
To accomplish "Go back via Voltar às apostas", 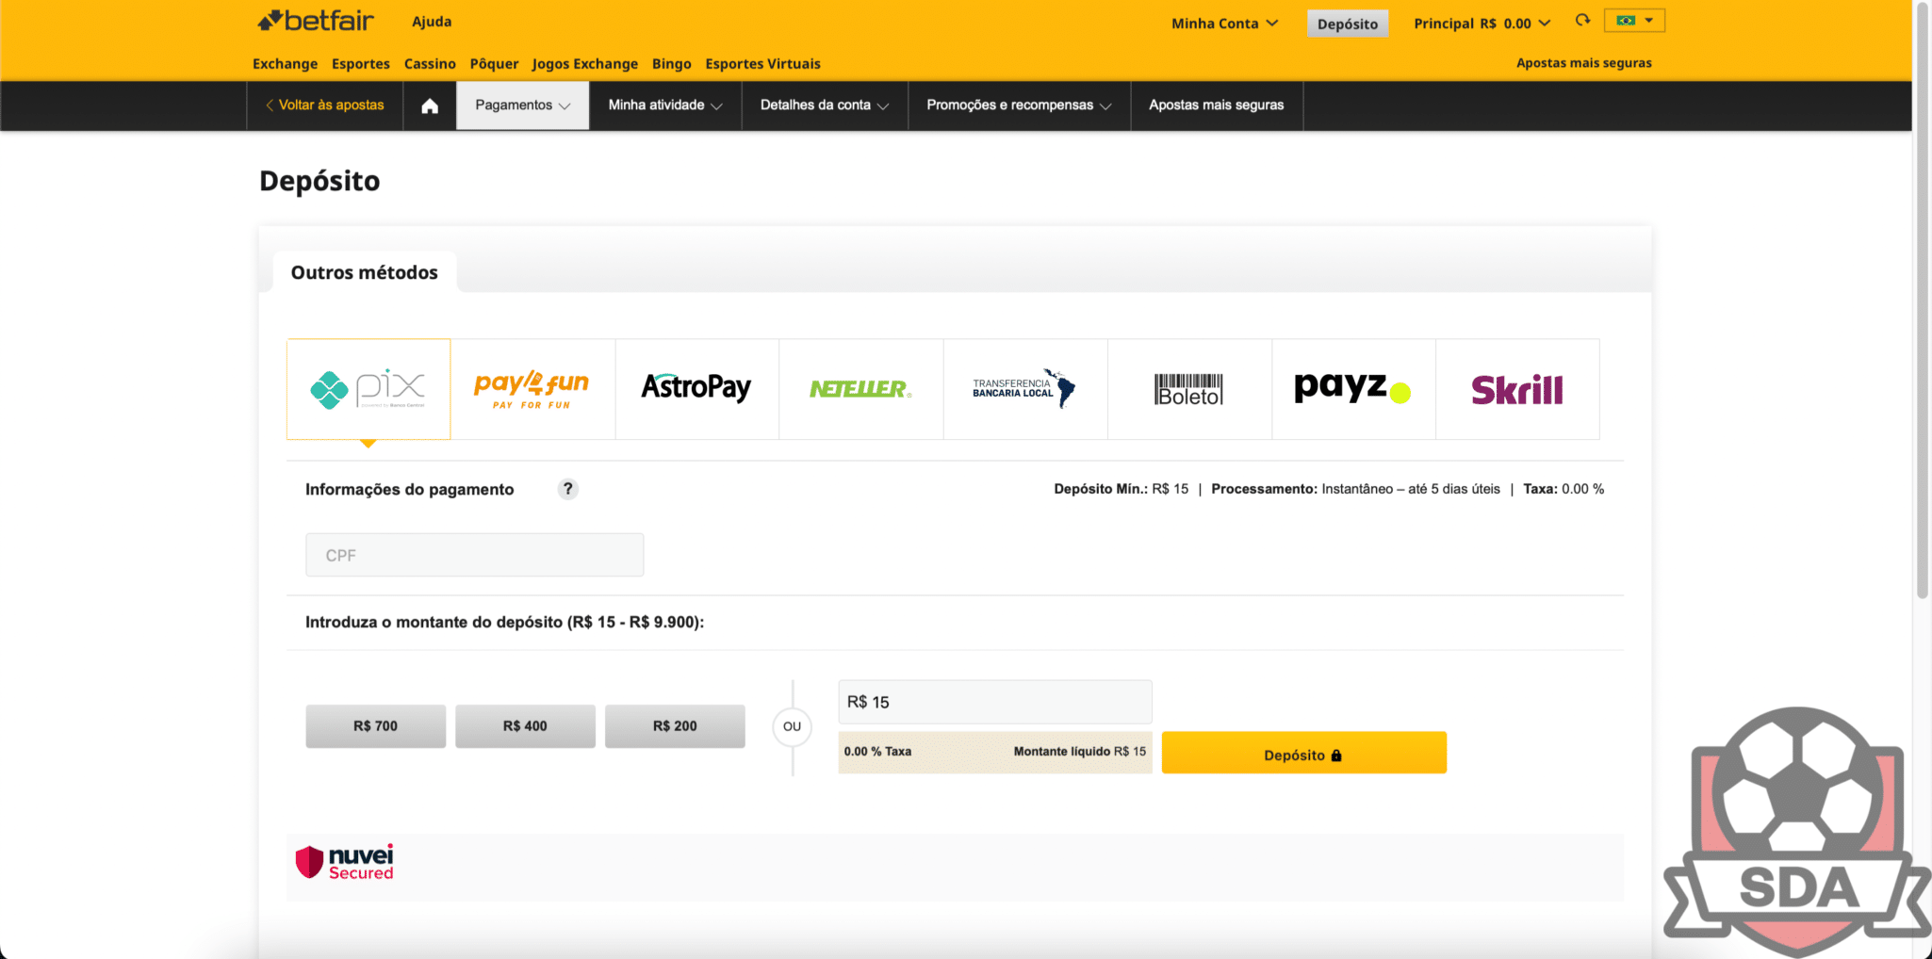I will (x=324, y=106).
